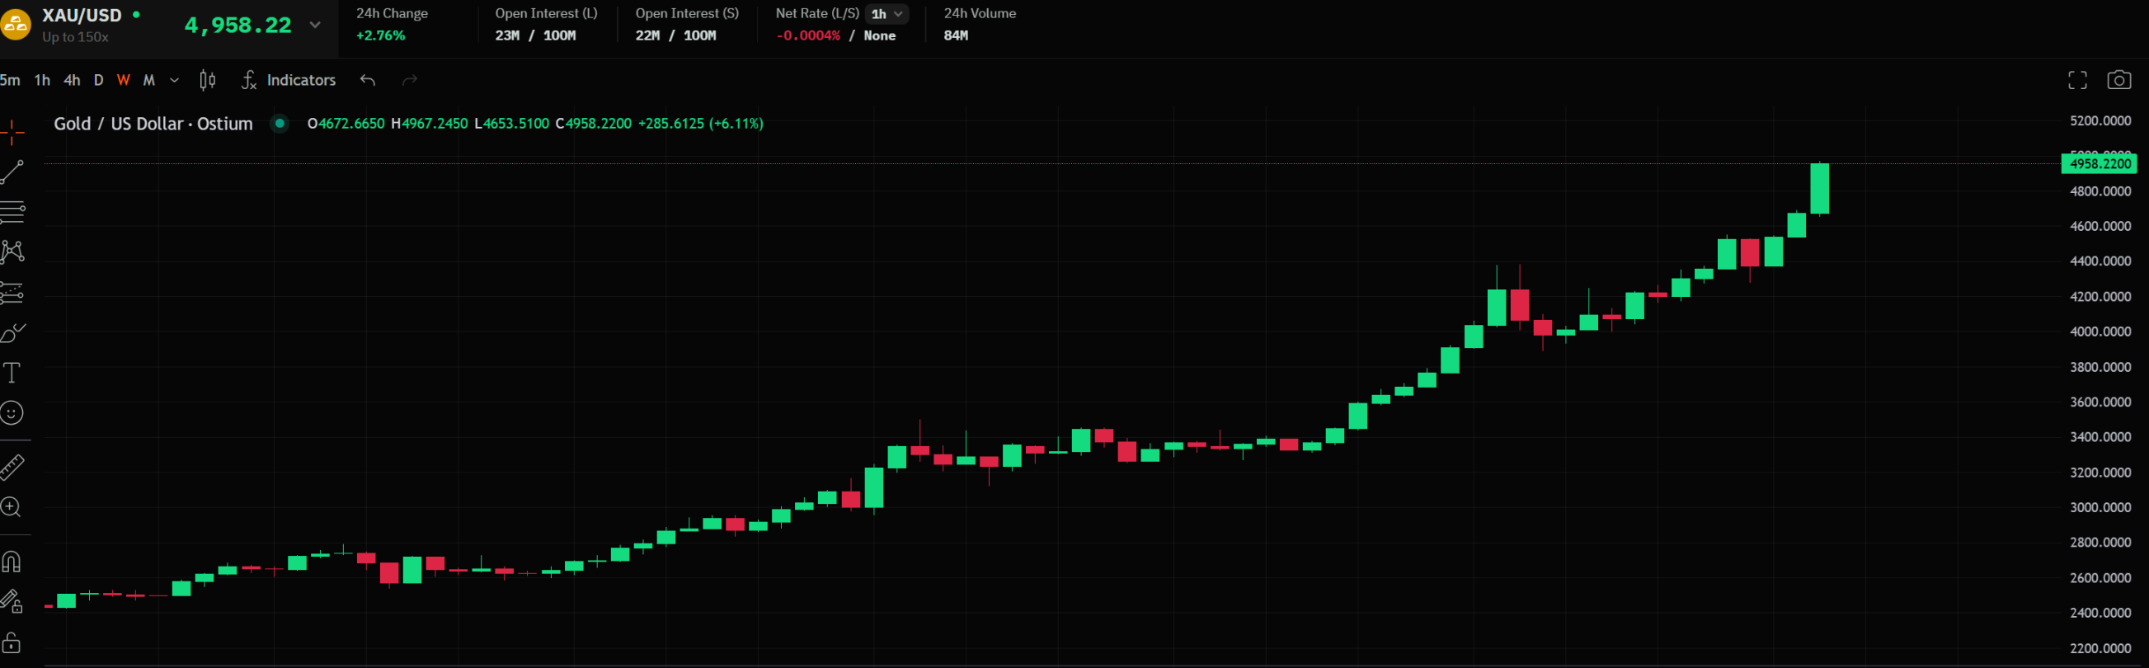
Task: Click the zoom in magnifier tool
Action: 12,507
